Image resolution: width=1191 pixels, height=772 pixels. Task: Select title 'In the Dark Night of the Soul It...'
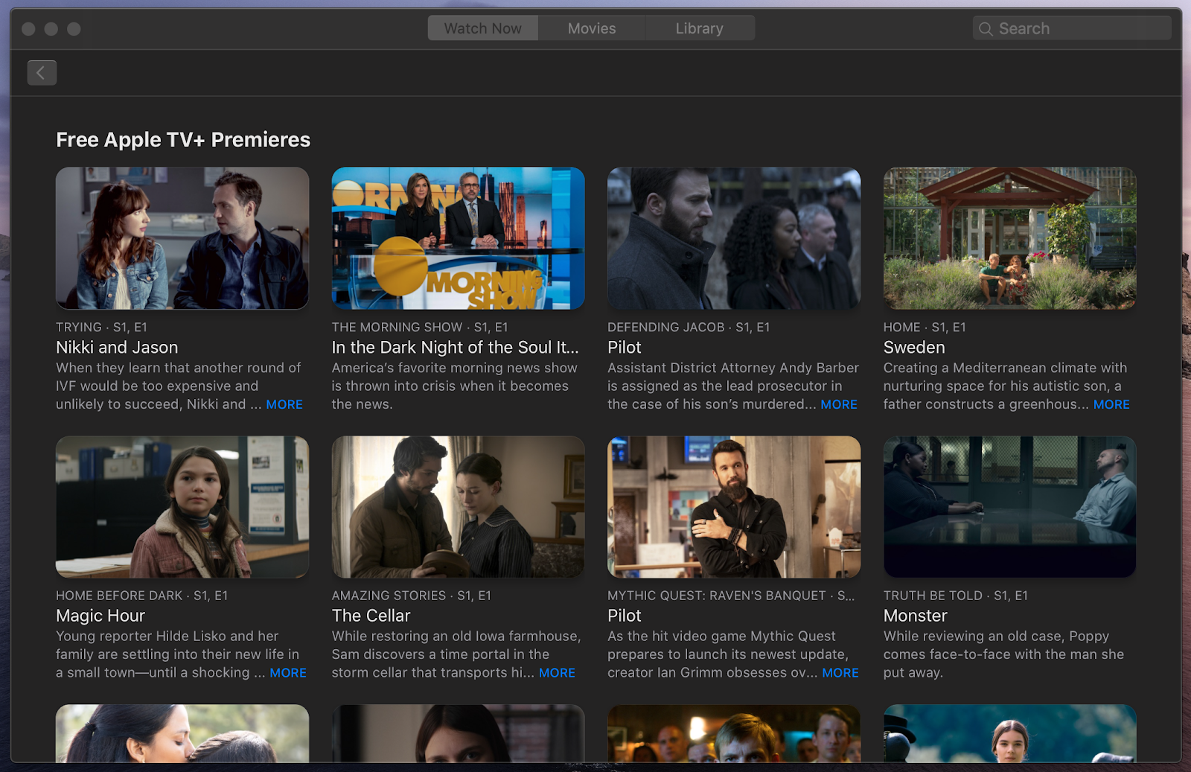(x=455, y=348)
